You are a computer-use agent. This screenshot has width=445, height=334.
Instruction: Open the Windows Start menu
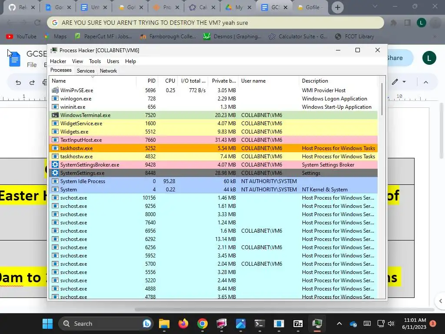click(47, 324)
